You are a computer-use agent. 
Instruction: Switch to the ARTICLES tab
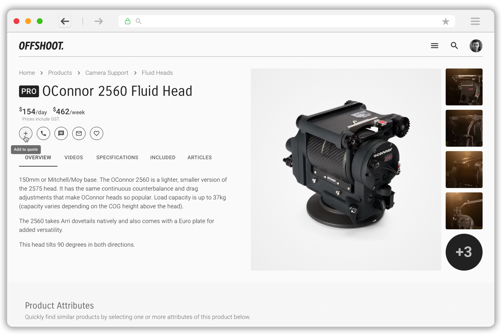click(200, 157)
